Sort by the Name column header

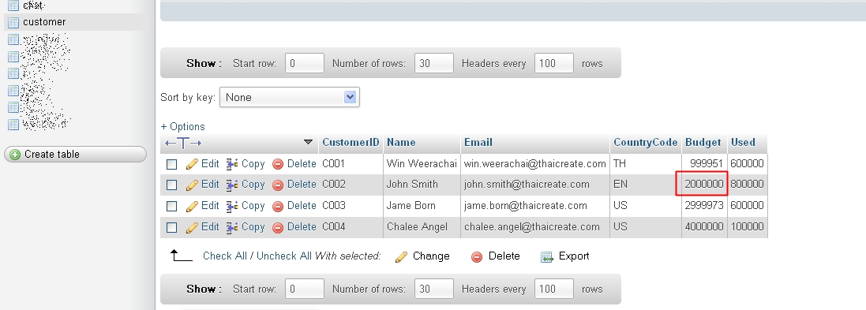pyautogui.click(x=401, y=142)
